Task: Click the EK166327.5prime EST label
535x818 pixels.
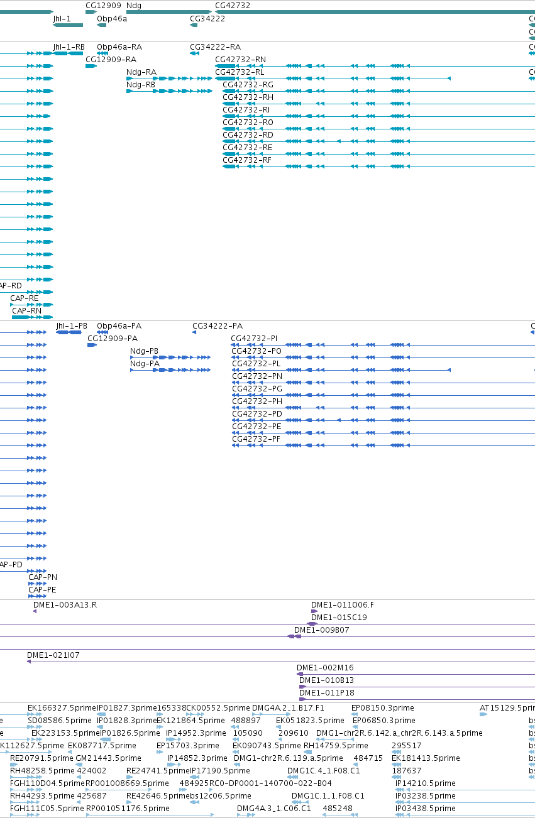Action: (x=62, y=708)
